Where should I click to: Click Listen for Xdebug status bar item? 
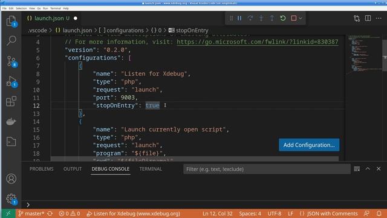(134, 214)
